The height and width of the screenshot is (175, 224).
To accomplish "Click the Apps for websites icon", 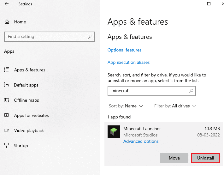I will point(7,115).
